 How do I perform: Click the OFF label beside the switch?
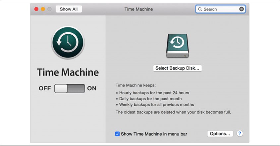tap(45, 88)
